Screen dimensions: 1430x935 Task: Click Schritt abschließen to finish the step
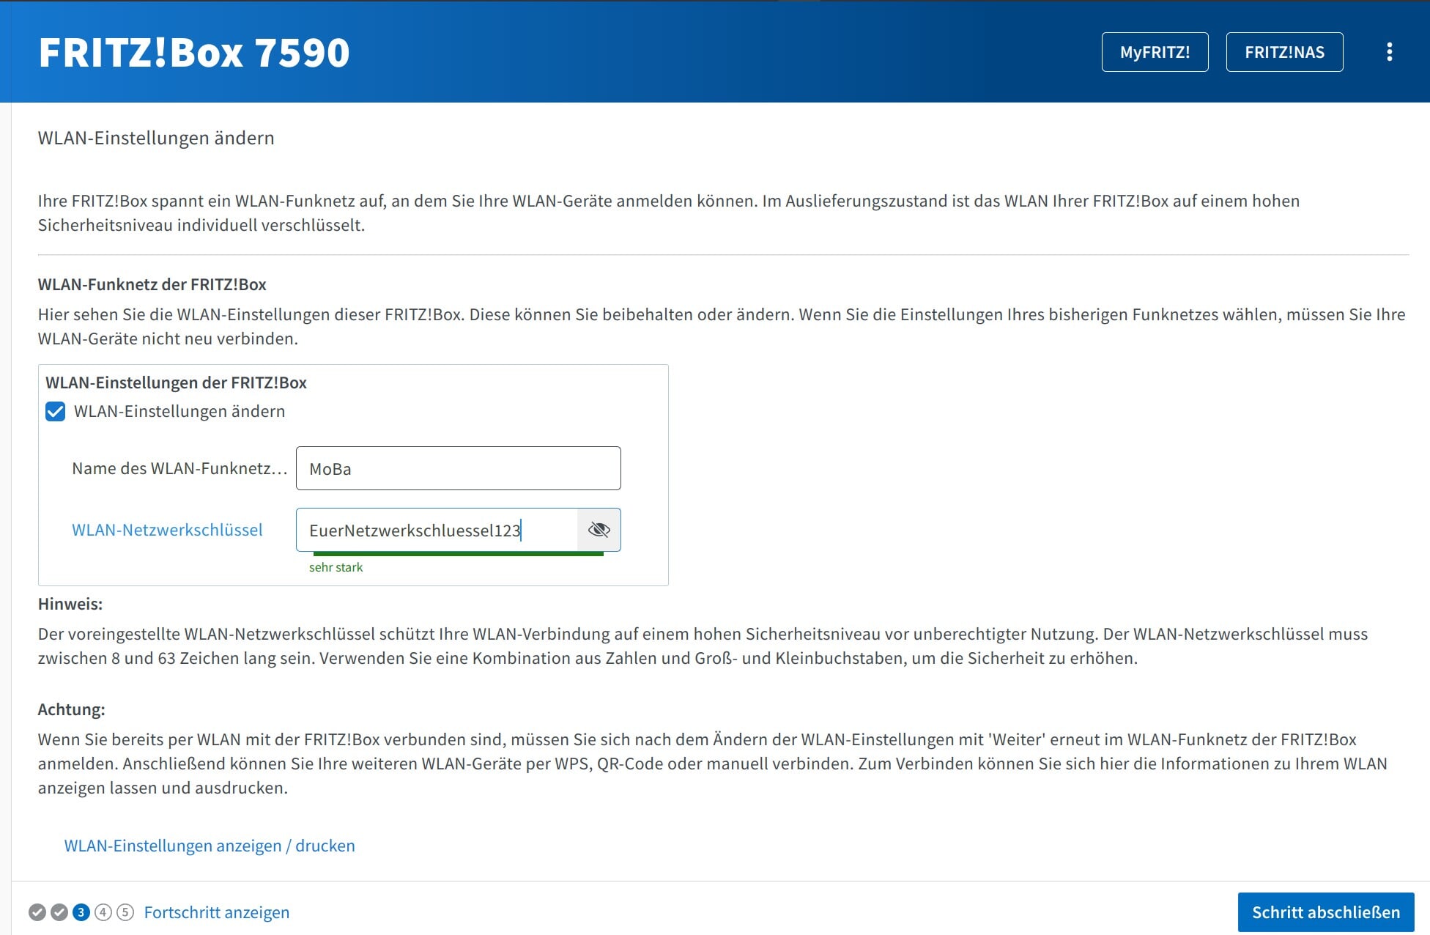1325,912
